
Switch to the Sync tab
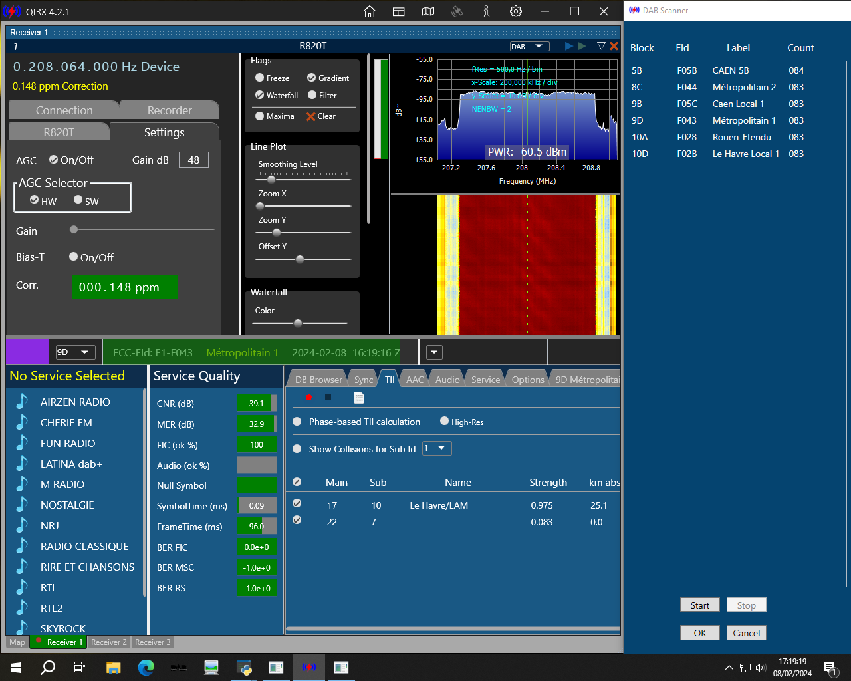pos(364,379)
